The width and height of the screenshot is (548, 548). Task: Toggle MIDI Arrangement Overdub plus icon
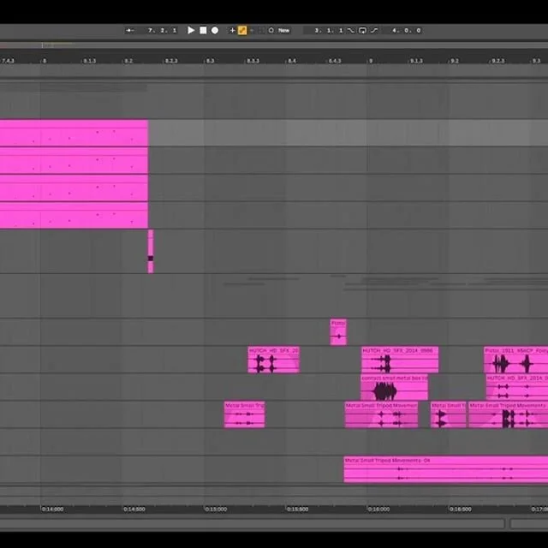[x=232, y=31]
